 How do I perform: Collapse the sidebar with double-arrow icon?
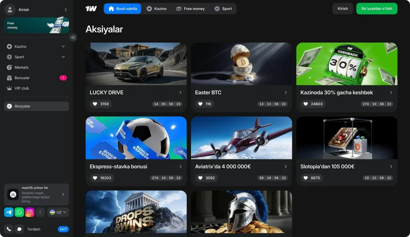click(73, 38)
